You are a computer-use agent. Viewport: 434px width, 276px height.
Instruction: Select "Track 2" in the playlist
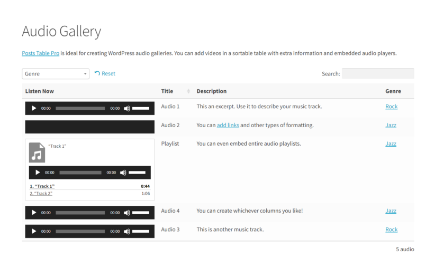(41, 194)
